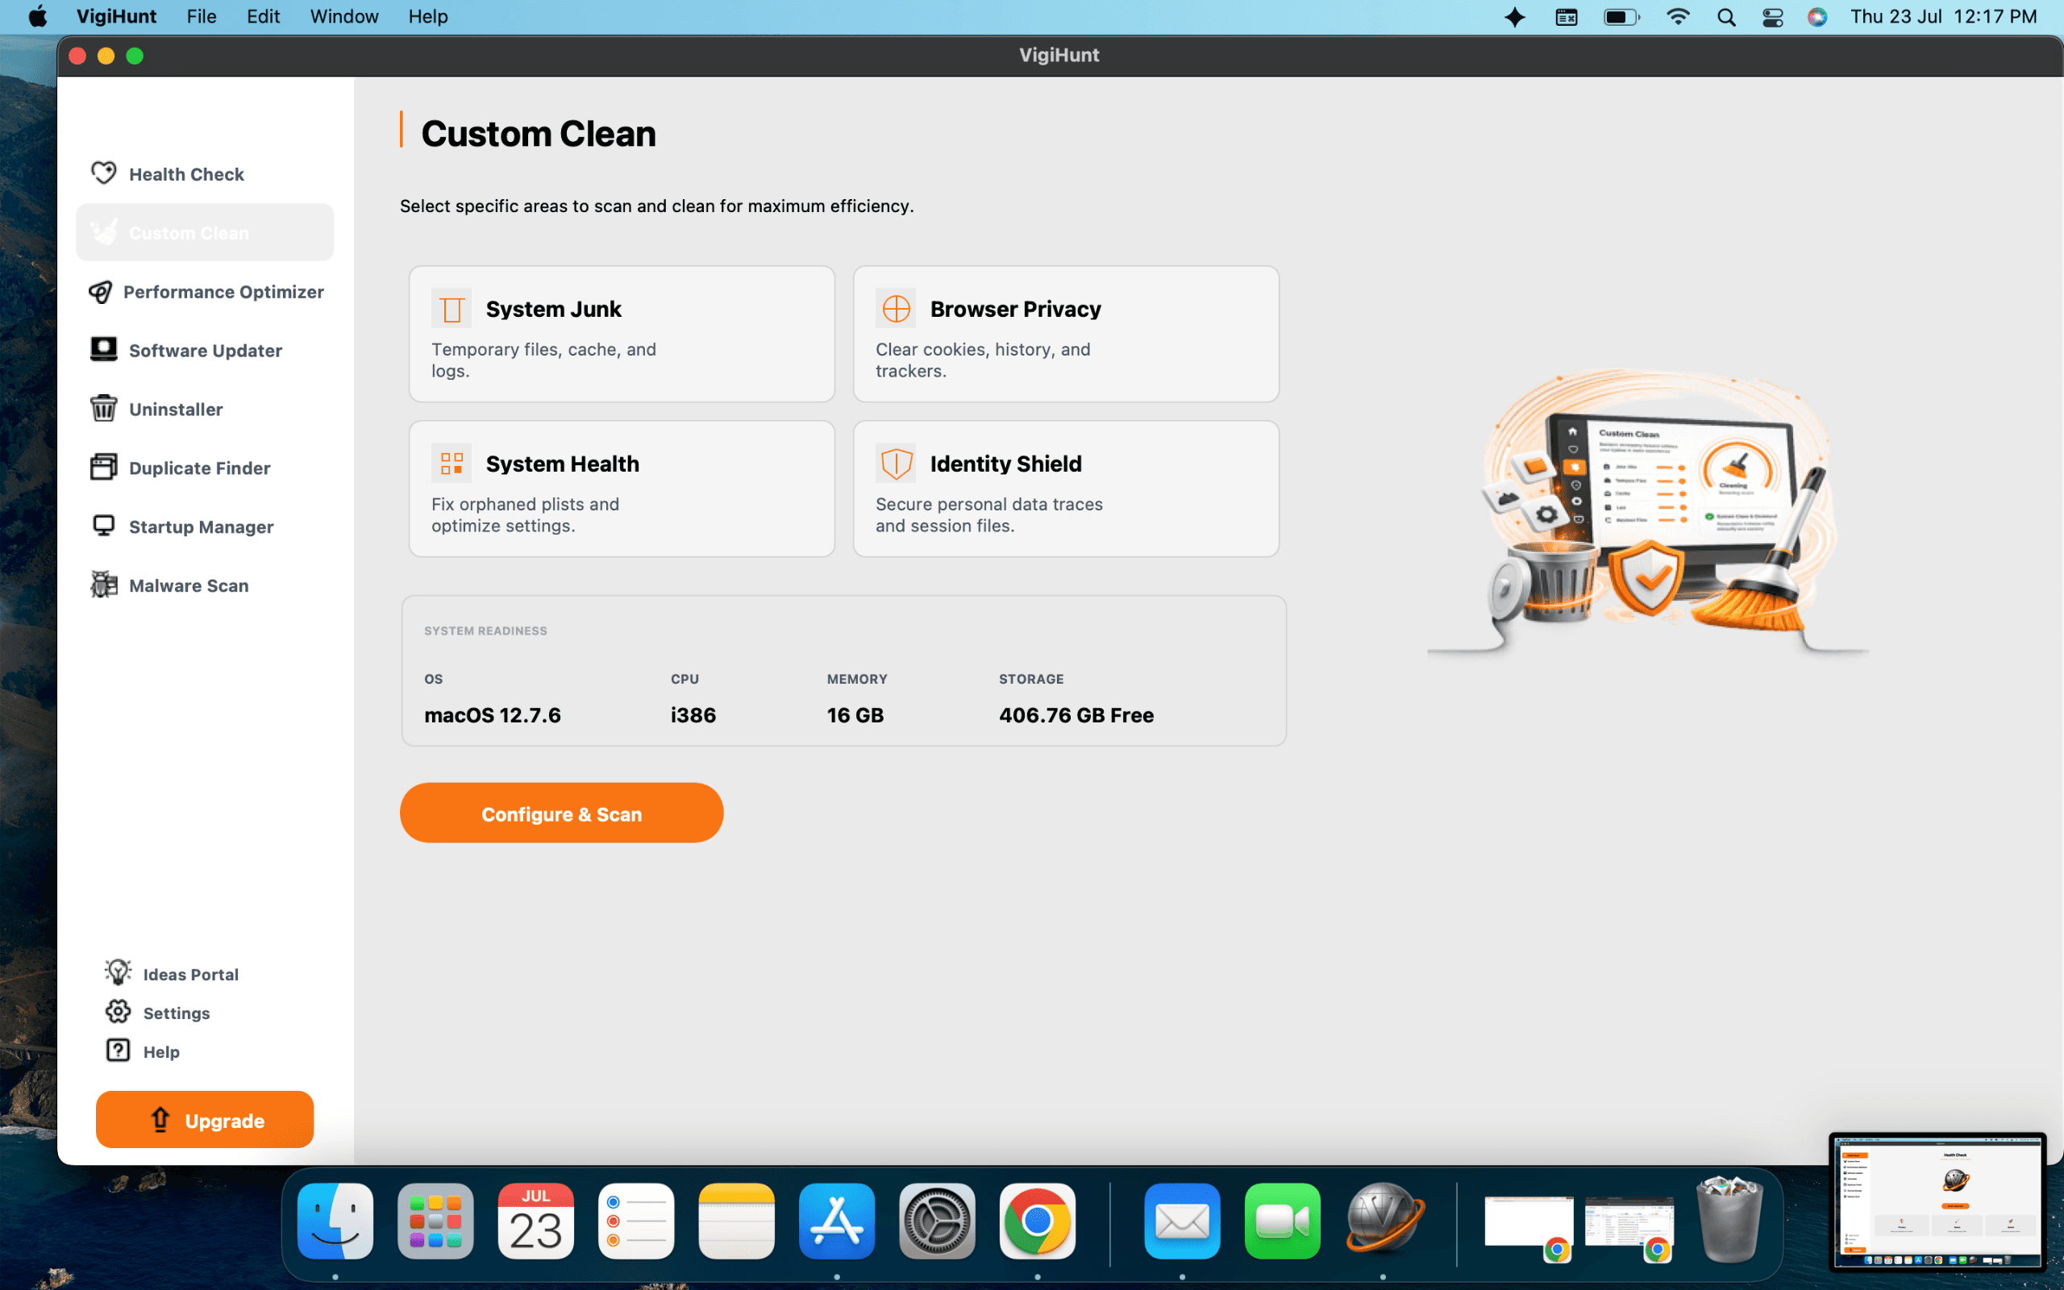2064x1290 pixels.
Task: Open Software Updater laptop icon
Action: point(103,350)
